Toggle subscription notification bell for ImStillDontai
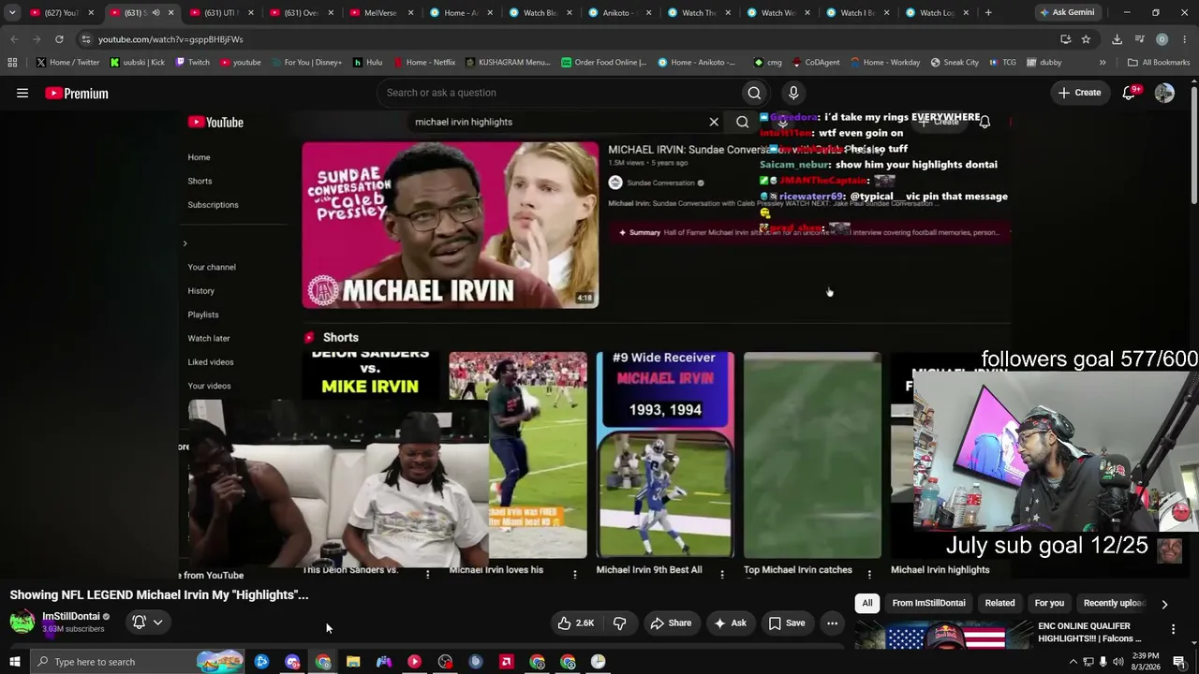1199x674 pixels. coord(147,622)
